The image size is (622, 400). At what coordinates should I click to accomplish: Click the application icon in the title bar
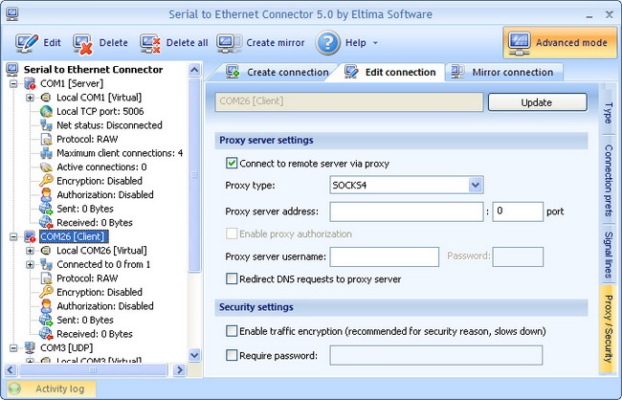(x=11, y=14)
